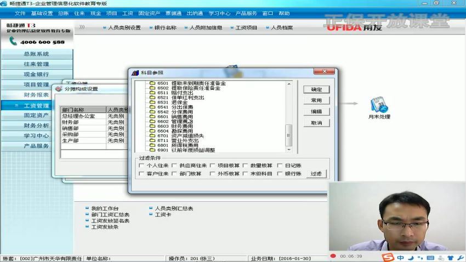The width and height of the screenshot is (466, 262).
Task: Open the 月末处理 workflow icon
Action: pyautogui.click(x=379, y=105)
